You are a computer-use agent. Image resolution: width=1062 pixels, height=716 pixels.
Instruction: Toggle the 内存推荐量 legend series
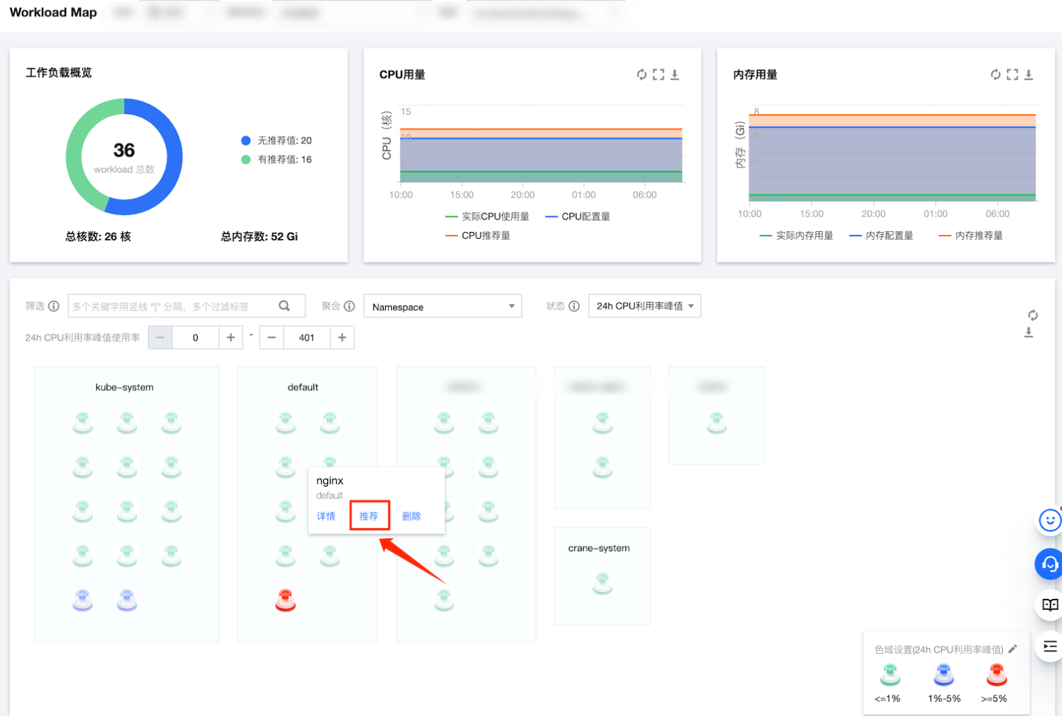click(971, 236)
